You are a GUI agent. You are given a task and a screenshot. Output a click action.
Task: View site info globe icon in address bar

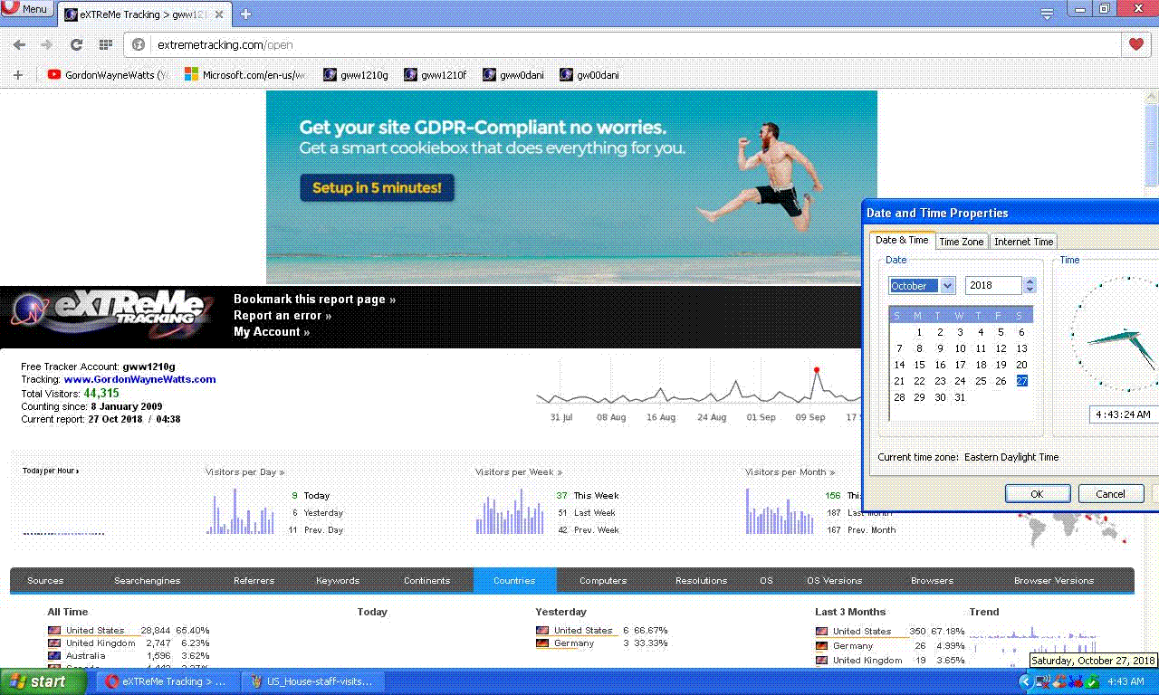(x=139, y=44)
